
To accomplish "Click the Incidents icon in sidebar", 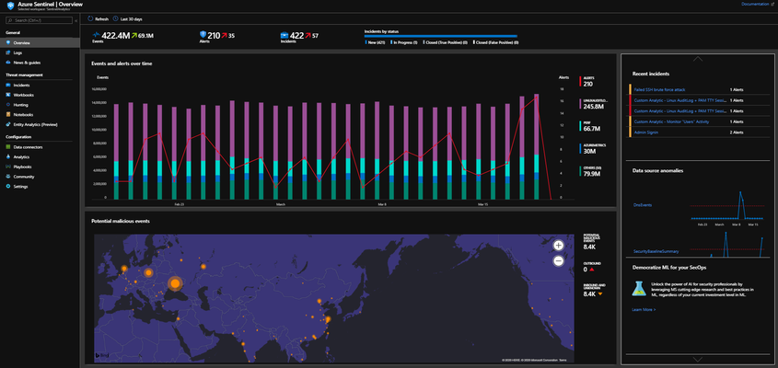I will [x=8, y=86].
